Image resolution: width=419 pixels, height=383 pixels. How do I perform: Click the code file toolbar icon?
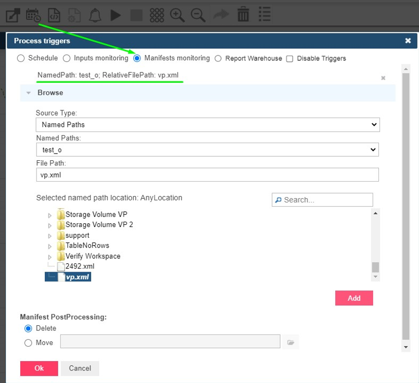point(53,15)
